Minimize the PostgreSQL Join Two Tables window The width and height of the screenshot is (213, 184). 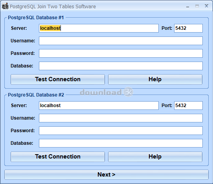pos(187,7)
